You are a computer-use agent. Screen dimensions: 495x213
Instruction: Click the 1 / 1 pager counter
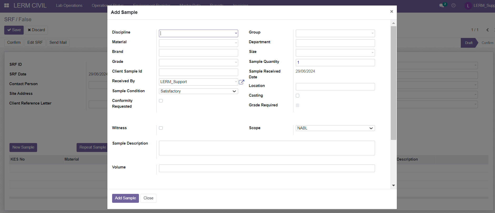coord(475,30)
